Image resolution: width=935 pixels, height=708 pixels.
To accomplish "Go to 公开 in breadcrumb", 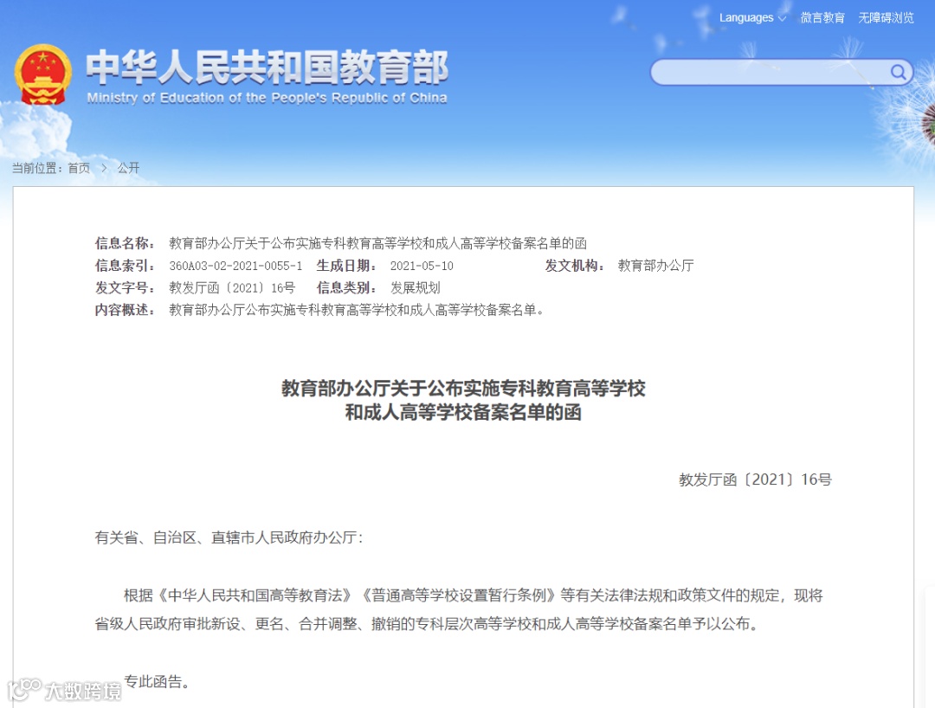I will click(128, 168).
